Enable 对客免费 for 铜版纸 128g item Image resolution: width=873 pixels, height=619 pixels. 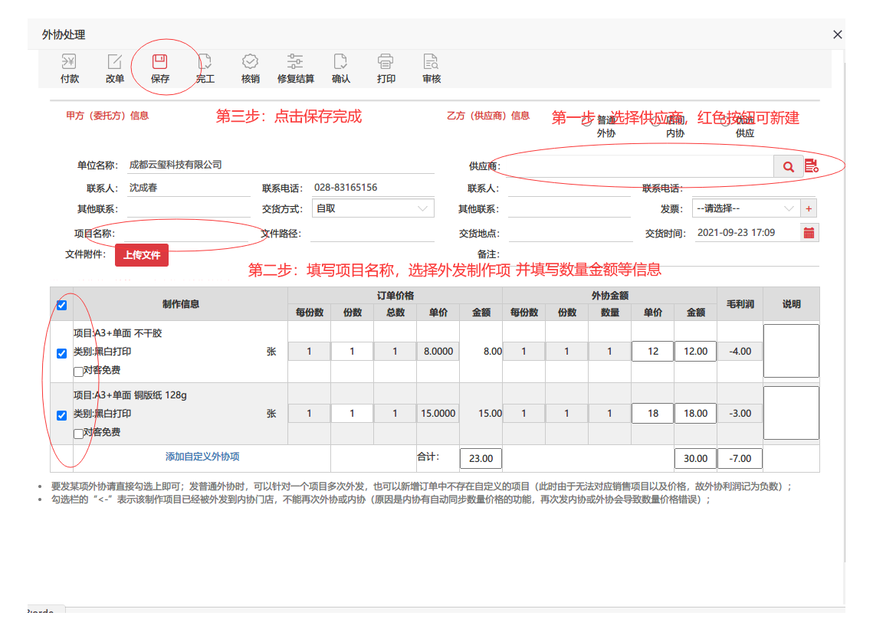pyautogui.click(x=78, y=433)
